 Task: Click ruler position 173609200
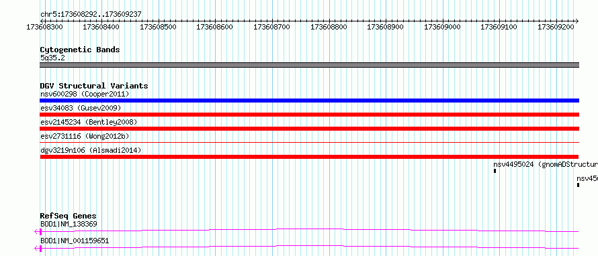click(x=556, y=27)
